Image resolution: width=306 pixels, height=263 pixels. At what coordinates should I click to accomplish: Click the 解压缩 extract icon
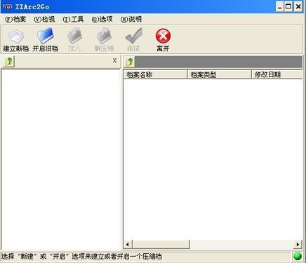coord(104,36)
